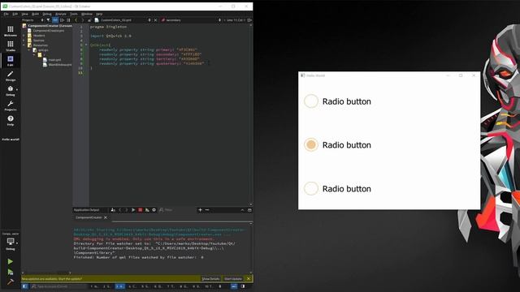520x292 pixels.
Task: Go back with editor left arrow
Action: pyautogui.click(x=76, y=19)
